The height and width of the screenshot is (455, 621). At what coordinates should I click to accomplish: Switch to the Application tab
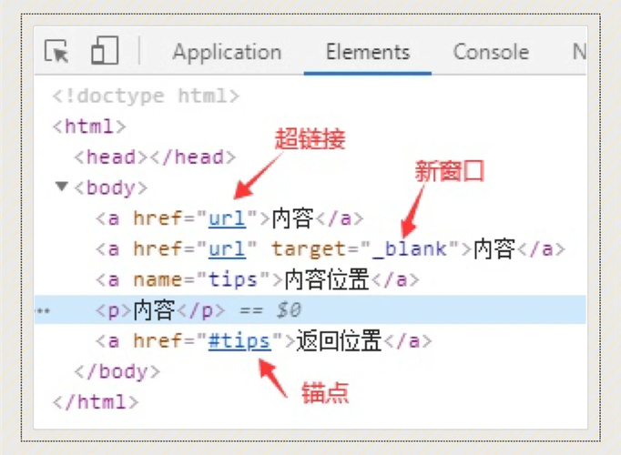click(x=227, y=53)
